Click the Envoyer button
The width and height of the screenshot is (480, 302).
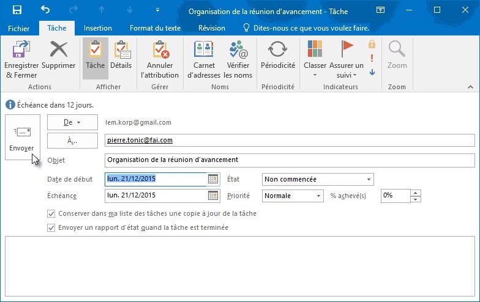point(22,137)
